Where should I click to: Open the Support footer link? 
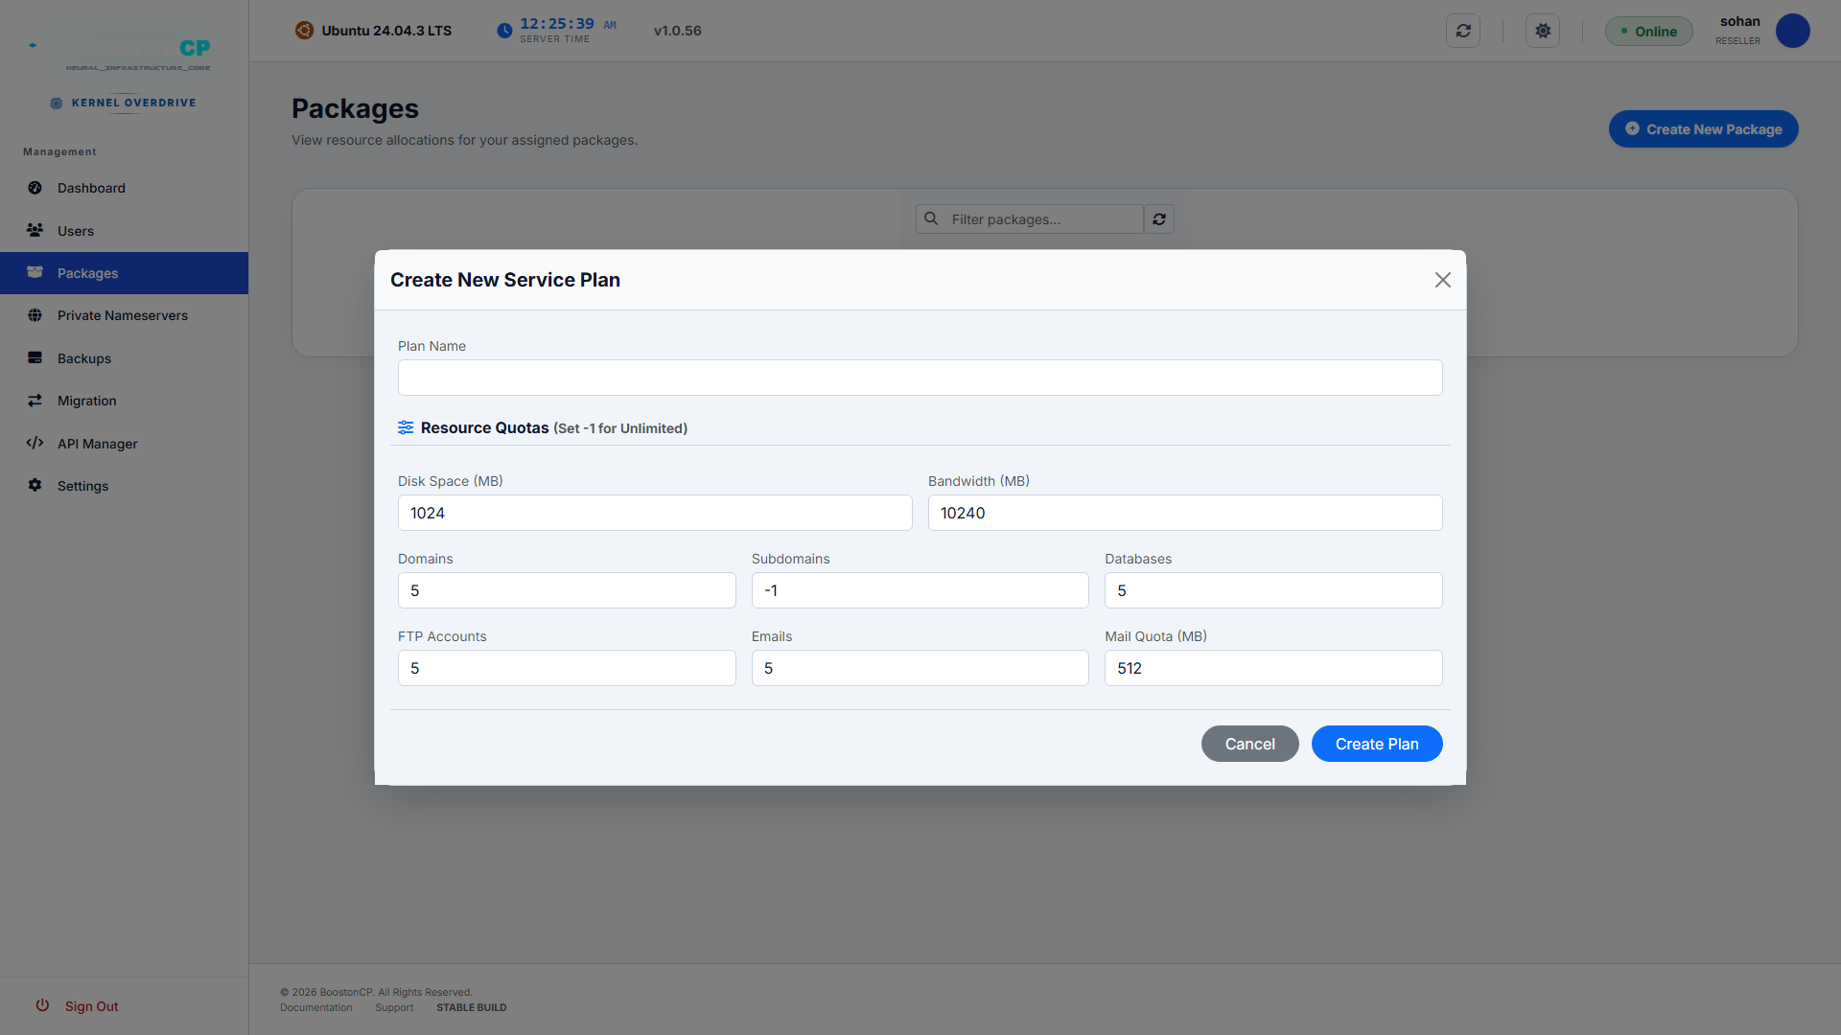(394, 1007)
